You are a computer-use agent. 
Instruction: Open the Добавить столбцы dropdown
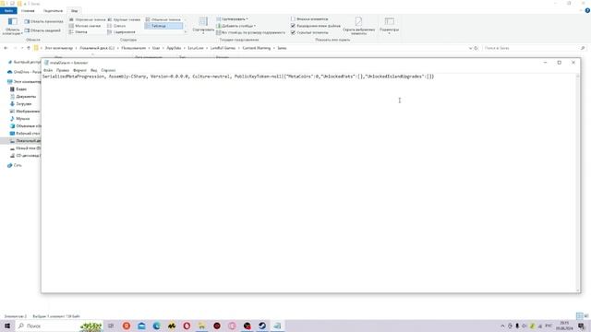pyautogui.click(x=236, y=26)
